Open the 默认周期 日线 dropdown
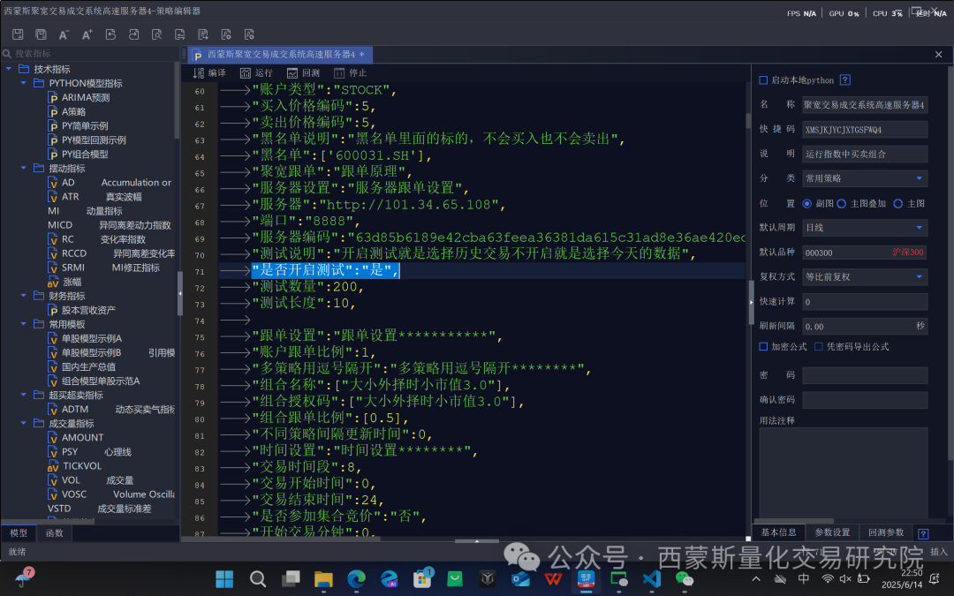This screenshot has width=954, height=596. (x=865, y=228)
